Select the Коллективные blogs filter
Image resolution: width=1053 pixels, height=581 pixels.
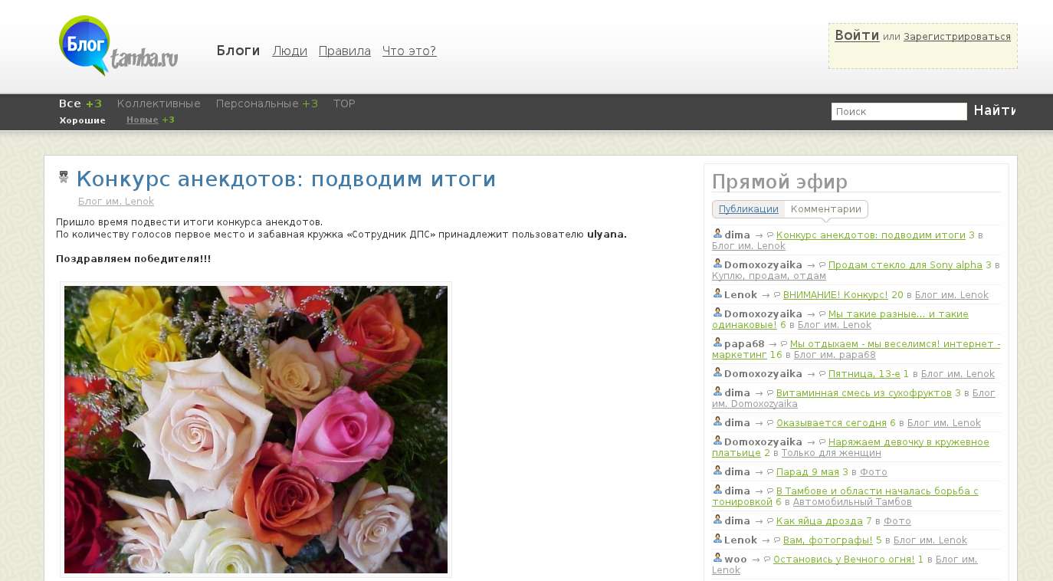click(159, 103)
